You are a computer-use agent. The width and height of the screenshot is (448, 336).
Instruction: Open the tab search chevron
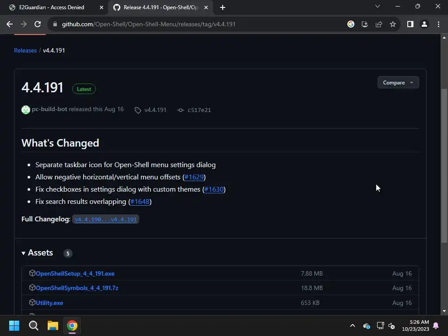pyautogui.click(x=378, y=6)
